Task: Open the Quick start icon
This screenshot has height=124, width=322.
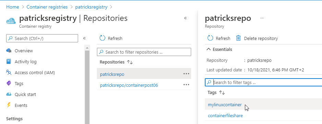Action: [x=9, y=94]
